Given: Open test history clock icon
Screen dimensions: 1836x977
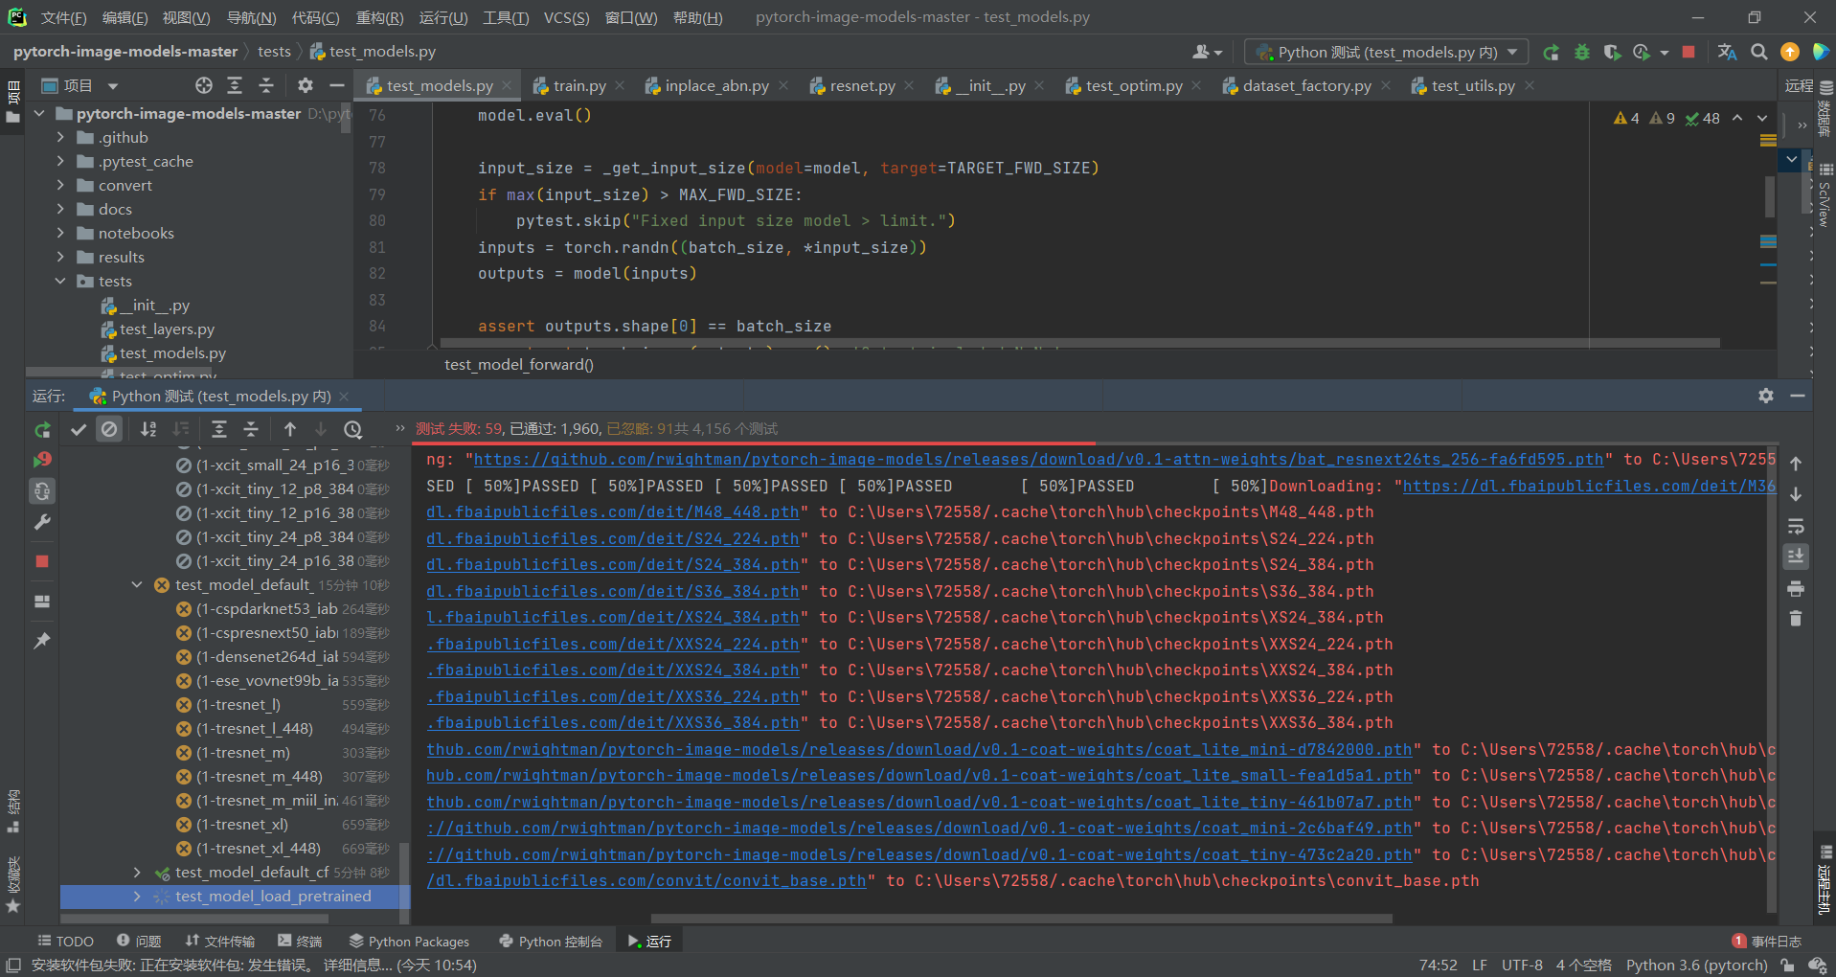Looking at the screenshot, I should click(x=353, y=429).
